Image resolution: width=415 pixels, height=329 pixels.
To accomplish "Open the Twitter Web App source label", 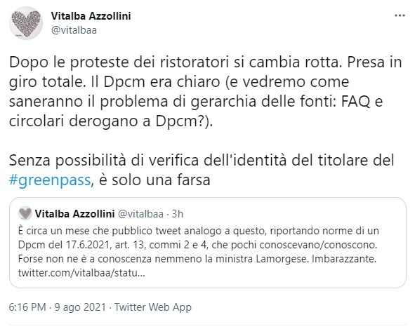I will (153, 307).
